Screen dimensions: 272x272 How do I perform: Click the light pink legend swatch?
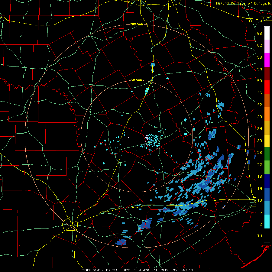267,47
